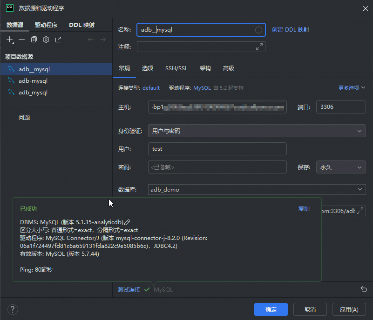Expand the URL field with arrows icon
The height and width of the screenshot is (320, 373).
(x=360, y=211)
